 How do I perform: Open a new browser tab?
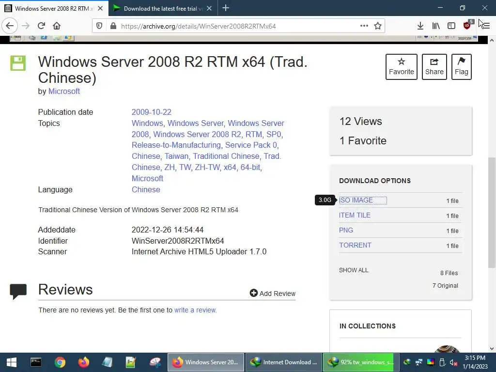(x=226, y=8)
